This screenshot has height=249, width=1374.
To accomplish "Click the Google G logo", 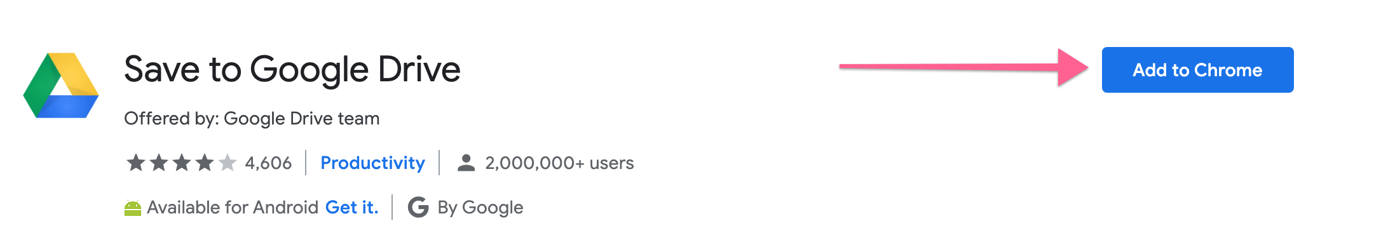I will [418, 207].
